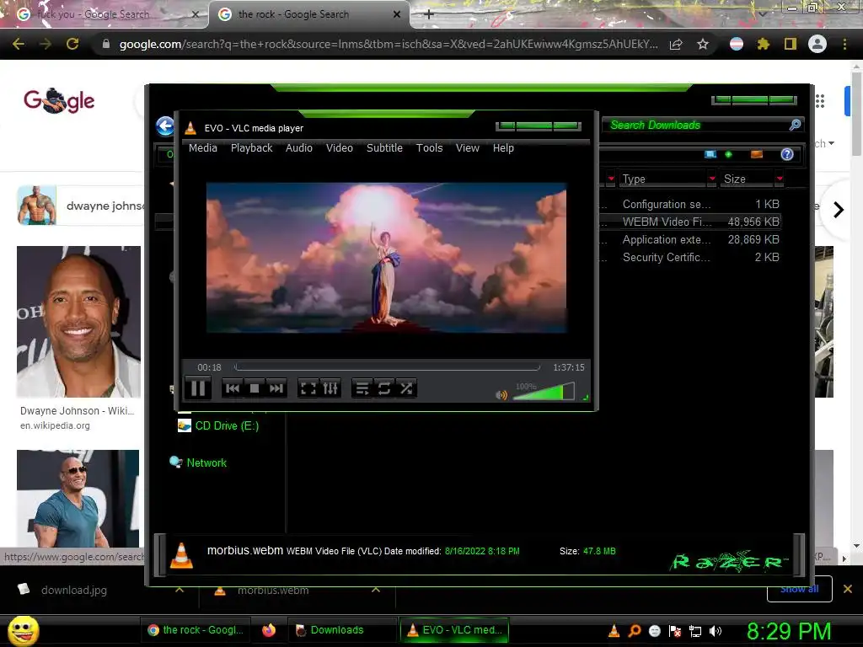Toggle explorer preview pane icon
Screen dimensions: 863x647
click(x=757, y=154)
